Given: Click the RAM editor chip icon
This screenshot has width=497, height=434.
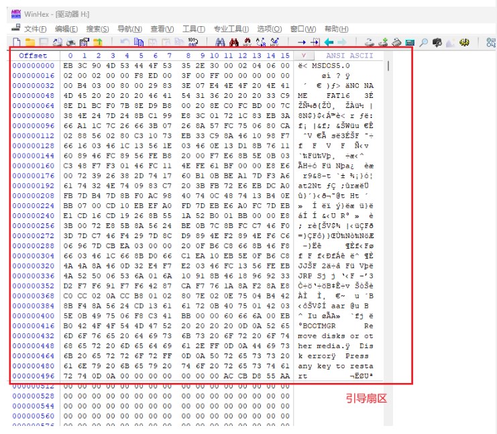Looking at the screenshot, I should (410, 42).
